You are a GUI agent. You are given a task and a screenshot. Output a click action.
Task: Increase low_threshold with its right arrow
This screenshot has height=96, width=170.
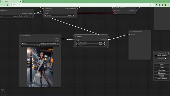(105, 42)
